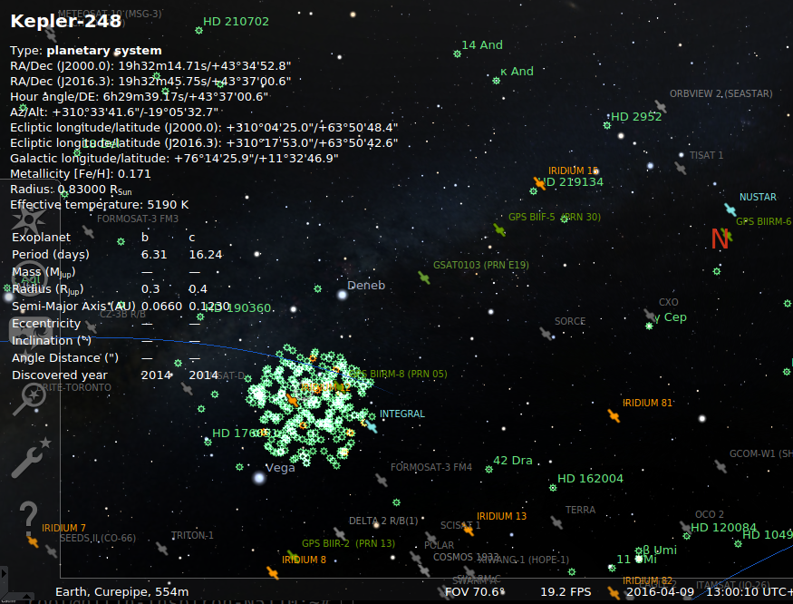Open the Date/time window clock icon
This screenshot has height=604, width=793.
[29, 281]
